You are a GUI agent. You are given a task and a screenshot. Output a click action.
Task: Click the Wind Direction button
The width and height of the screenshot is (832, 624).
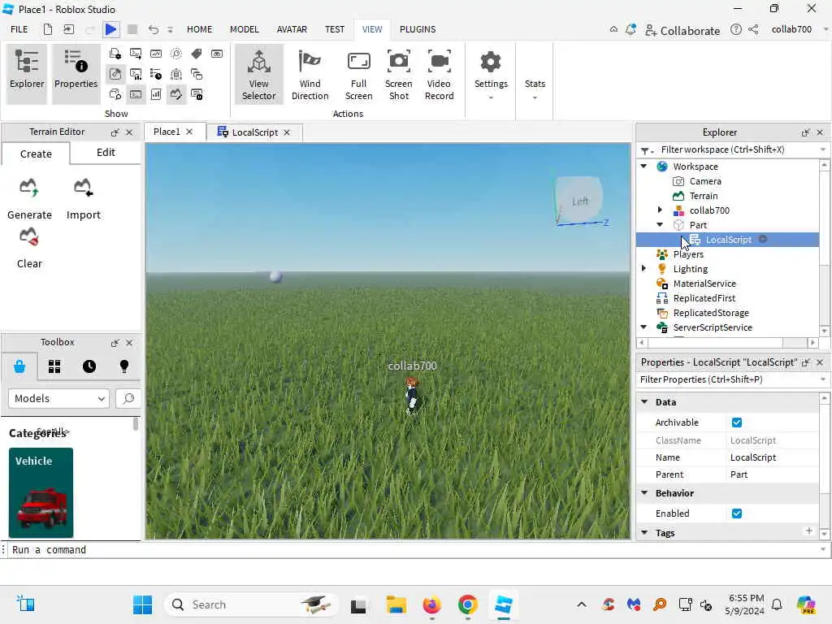[310, 74]
